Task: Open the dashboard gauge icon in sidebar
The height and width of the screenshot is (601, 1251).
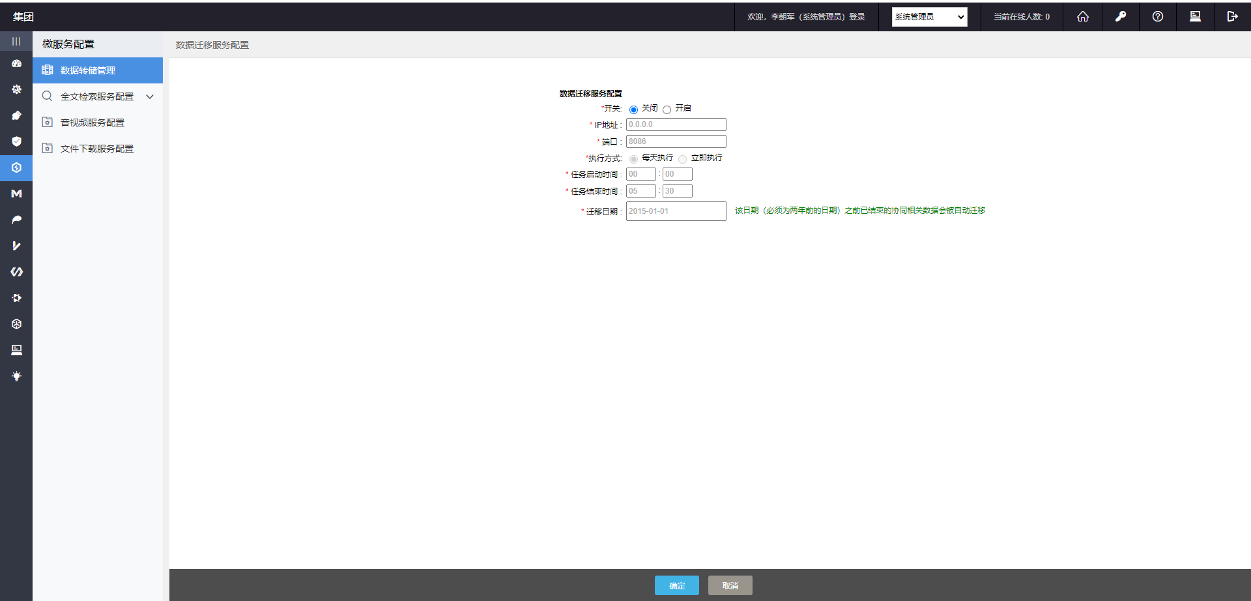Action: (16, 63)
